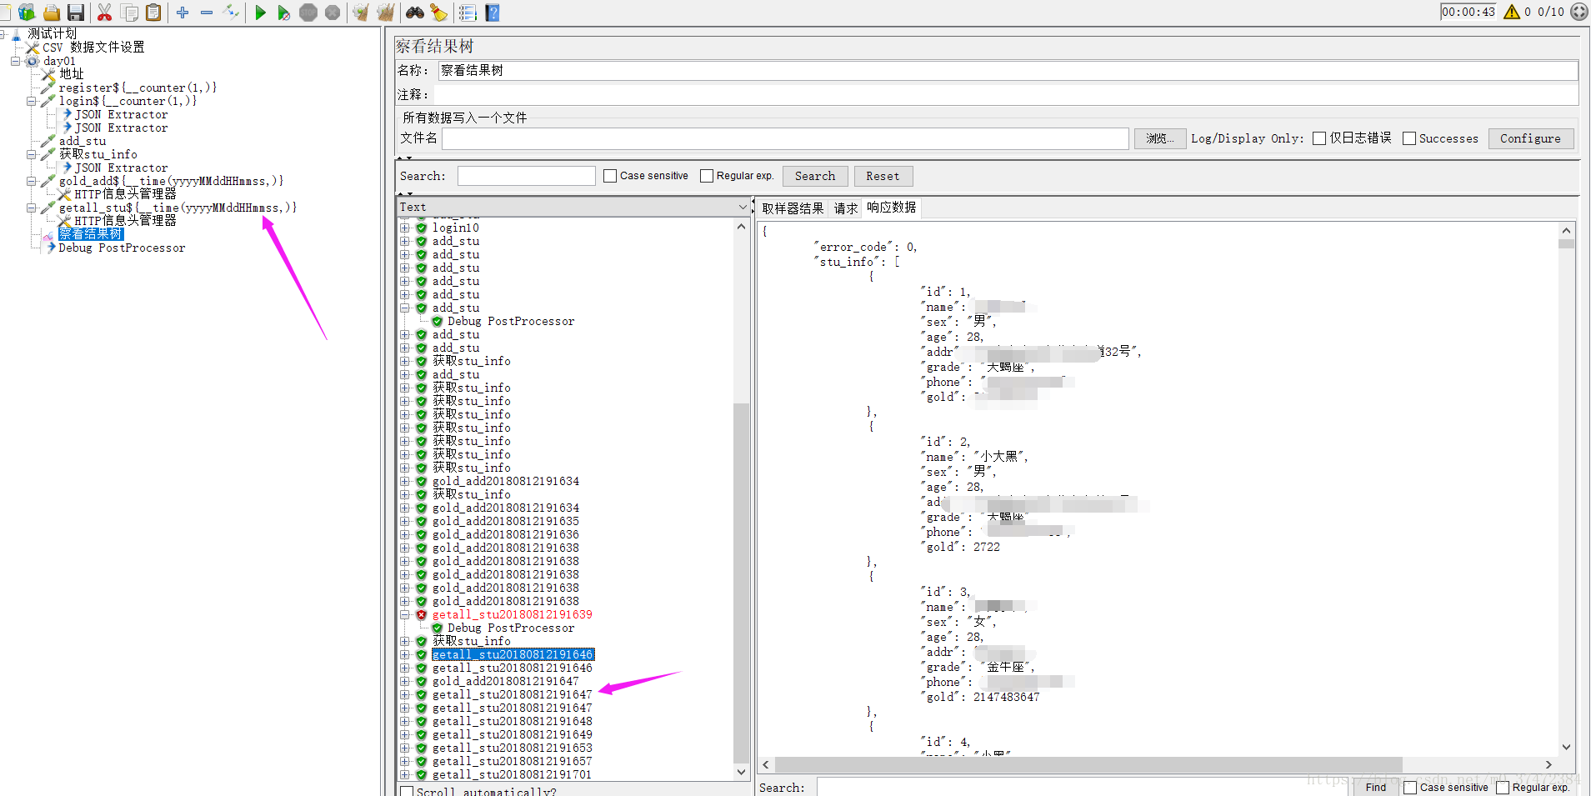
Task: Collapse the getall_stu${__time} node
Action: 31,208
